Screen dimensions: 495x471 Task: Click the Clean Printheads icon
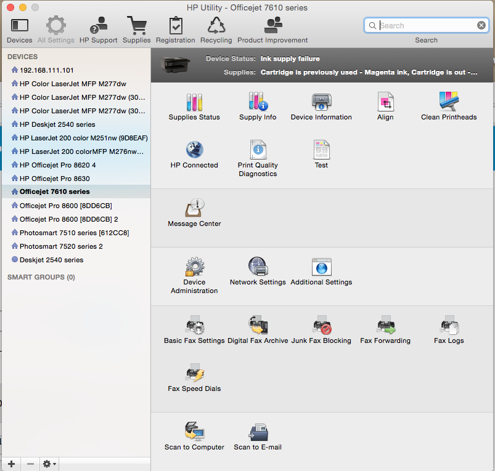click(x=449, y=102)
